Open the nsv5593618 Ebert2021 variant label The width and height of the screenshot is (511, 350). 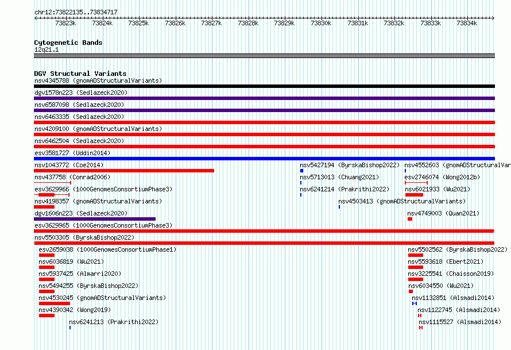(446, 261)
